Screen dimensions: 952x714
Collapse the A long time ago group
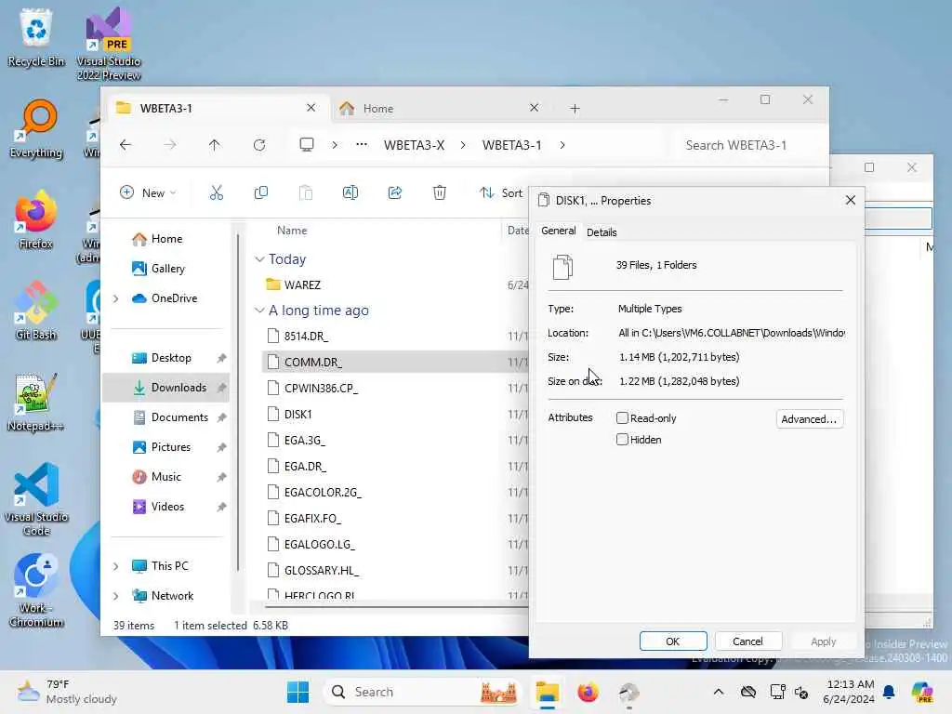(260, 311)
